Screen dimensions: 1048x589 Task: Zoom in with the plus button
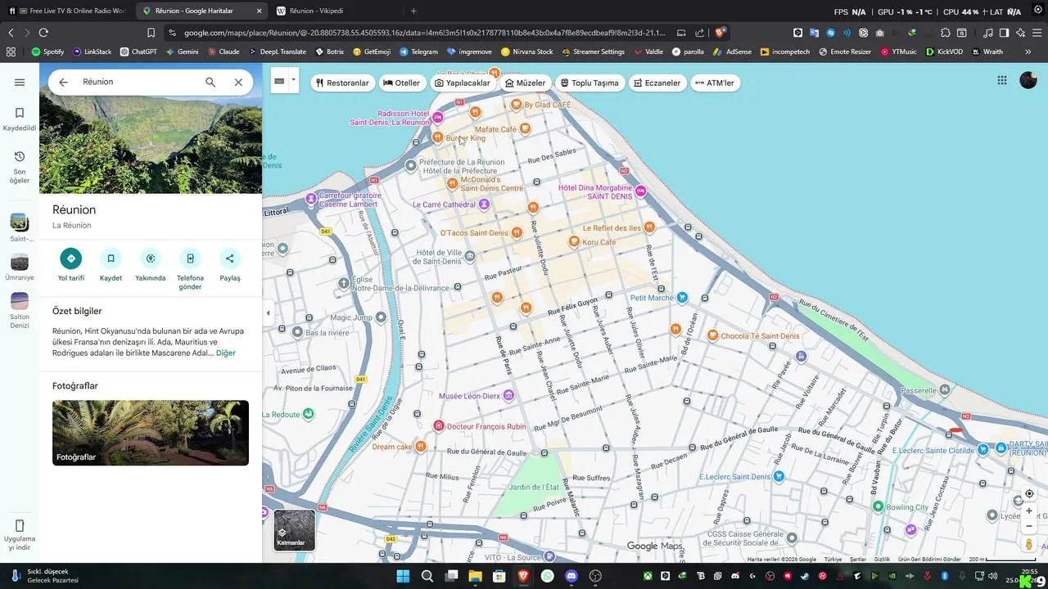coord(1029,510)
